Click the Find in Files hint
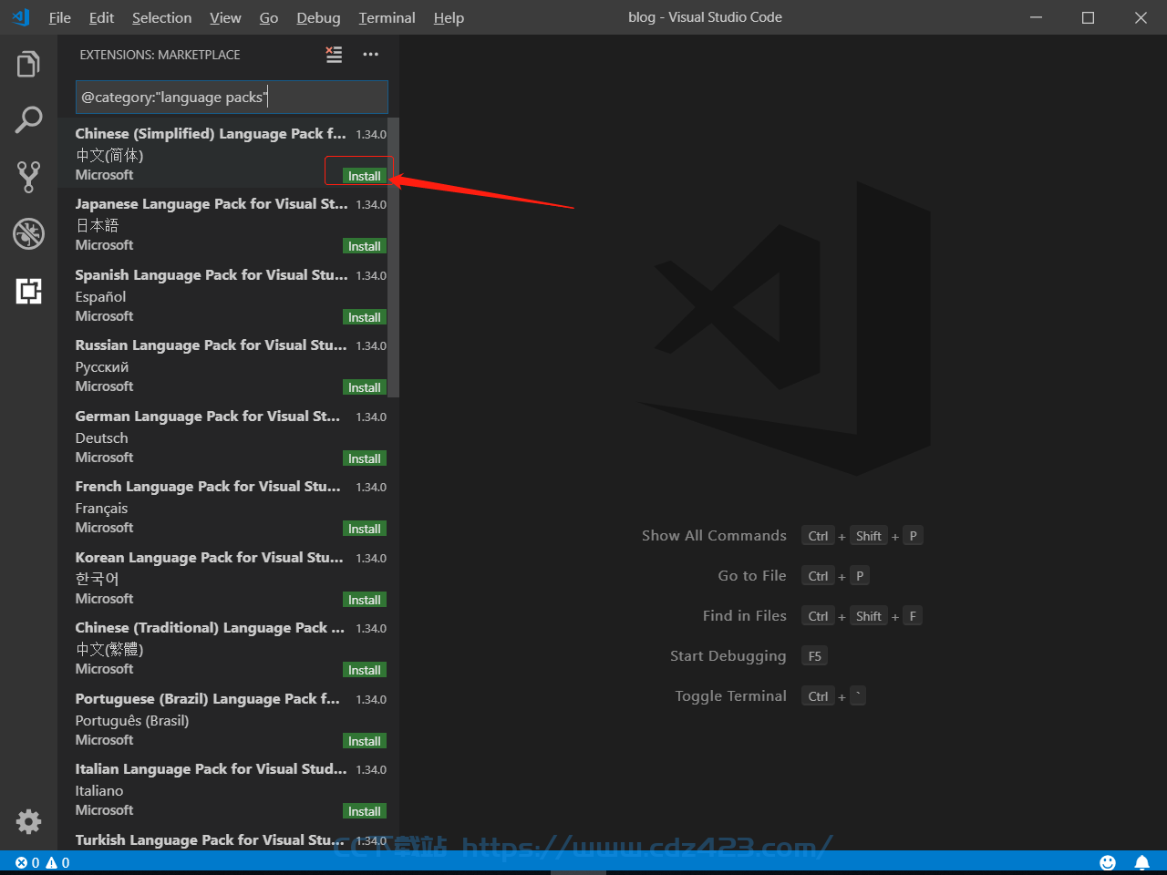This screenshot has width=1167, height=875. (x=745, y=616)
